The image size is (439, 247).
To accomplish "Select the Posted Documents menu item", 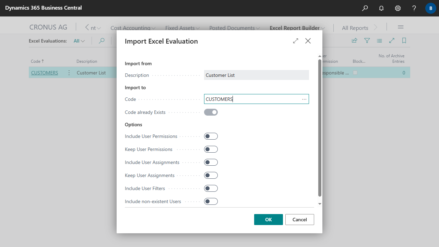I will (234, 28).
